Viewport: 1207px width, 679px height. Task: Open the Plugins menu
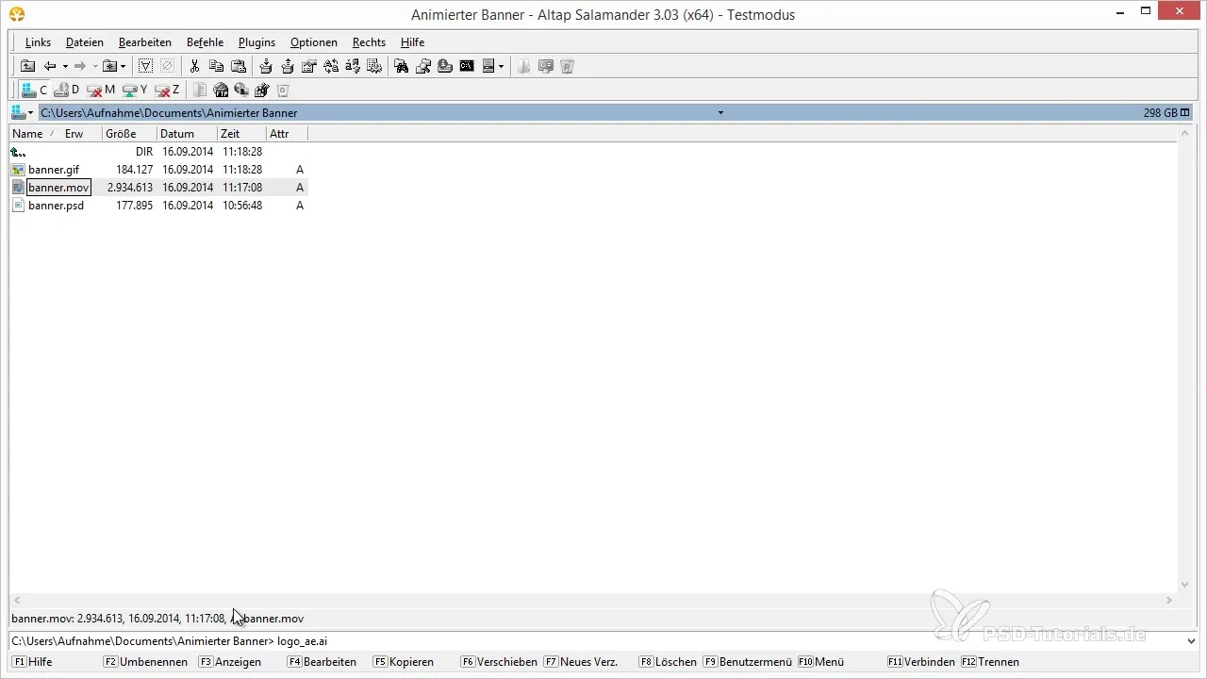256,42
